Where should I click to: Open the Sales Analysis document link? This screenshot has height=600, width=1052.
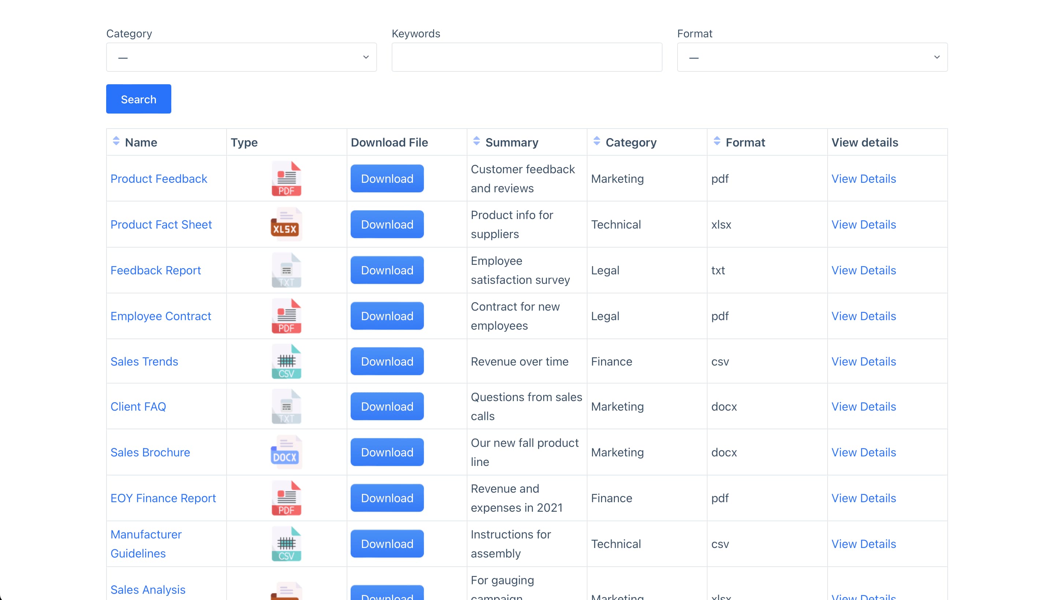148,589
